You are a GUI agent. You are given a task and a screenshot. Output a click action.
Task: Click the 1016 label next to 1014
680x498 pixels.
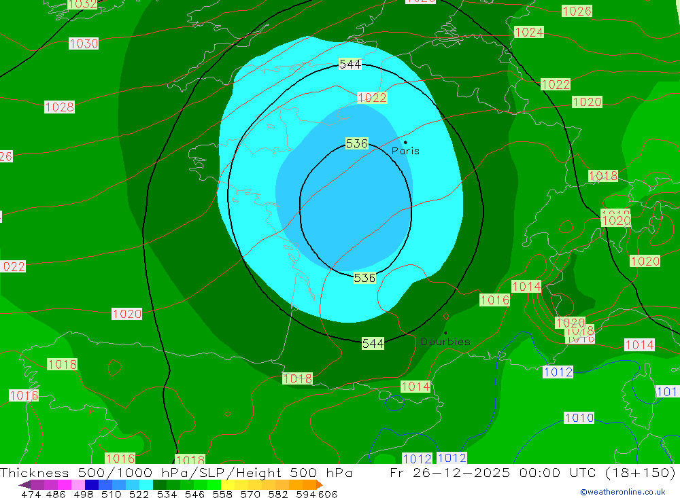tap(495, 300)
